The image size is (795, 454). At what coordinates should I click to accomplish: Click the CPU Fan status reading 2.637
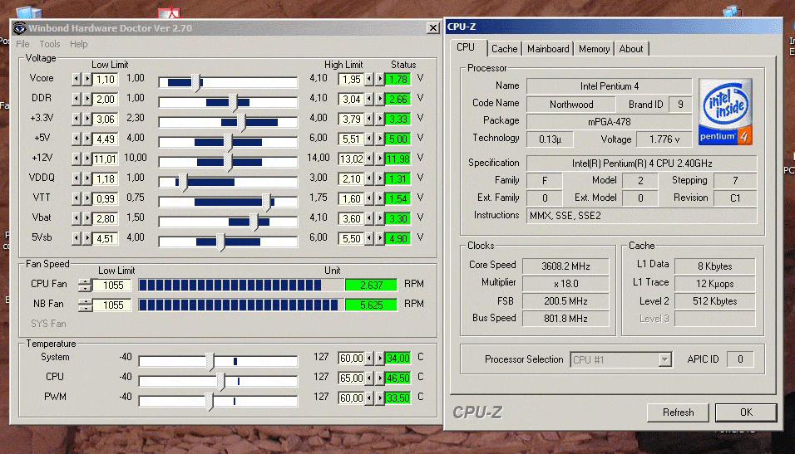click(x=371, y=285)
